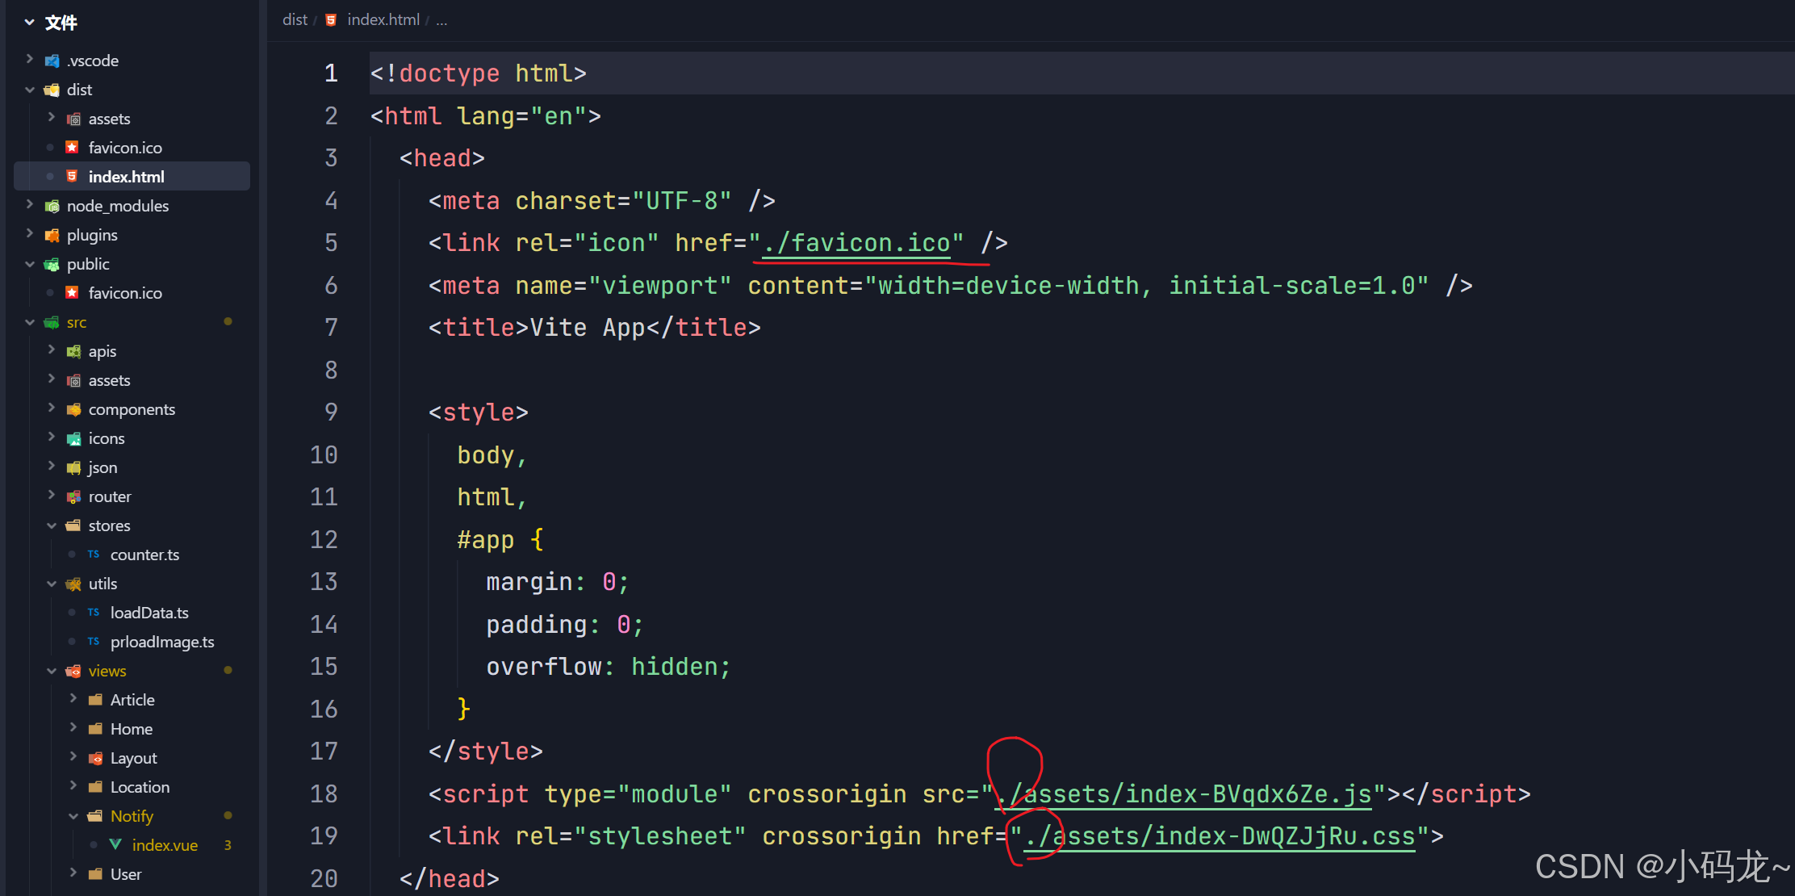Click the favicon.ico star icon under dist
This screenshot has width=1795, height=896.
[x=73, y=148]
